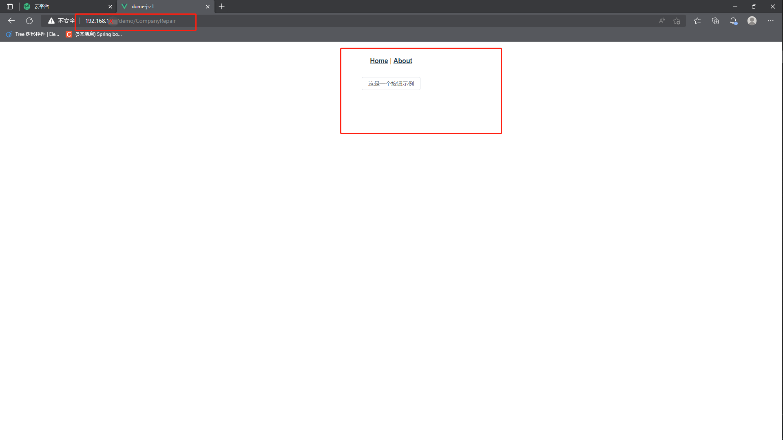Open the user profile avatar
Screen dimensions: 783x440
tap(752, 21)
